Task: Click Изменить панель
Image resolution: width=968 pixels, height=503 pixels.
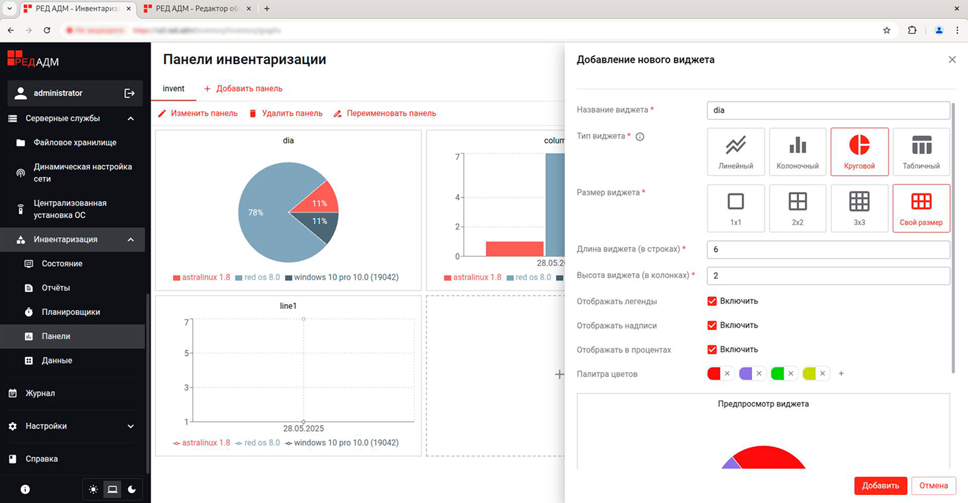Action: [x=197, y=114]
